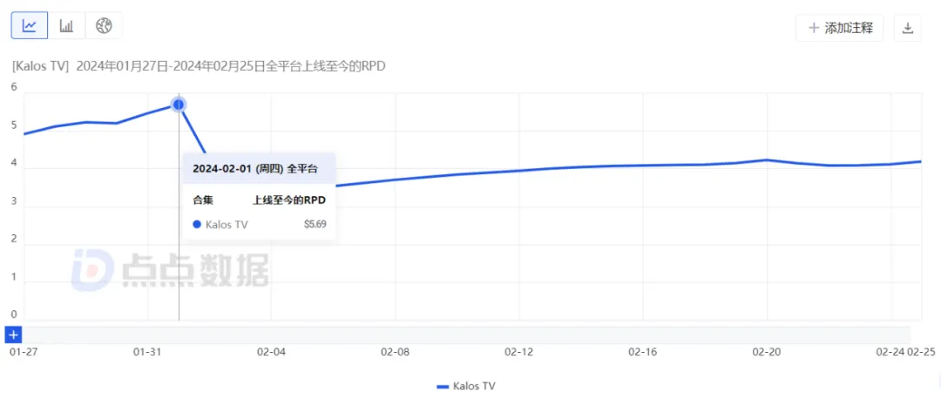941x413 pixels.
Task: Switch to the line chart view
Action: tap(30, 26)
